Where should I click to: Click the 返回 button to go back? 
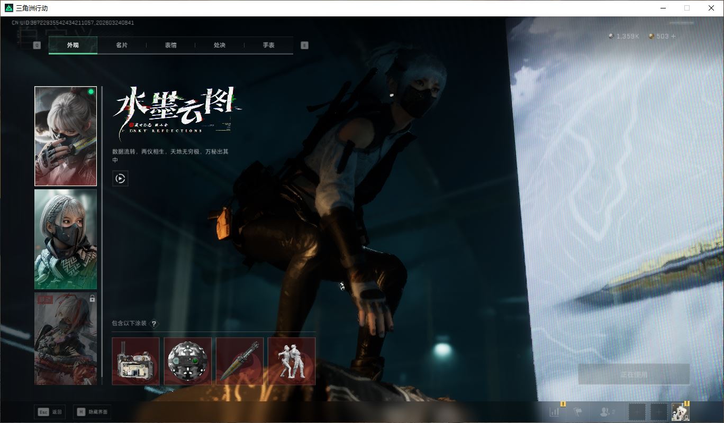click(x=49, y=411)
